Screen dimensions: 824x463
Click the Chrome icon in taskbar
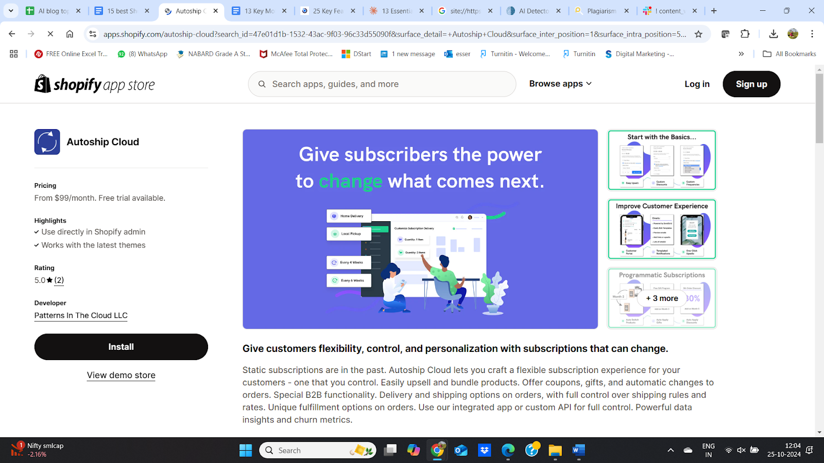pos(437,450)
